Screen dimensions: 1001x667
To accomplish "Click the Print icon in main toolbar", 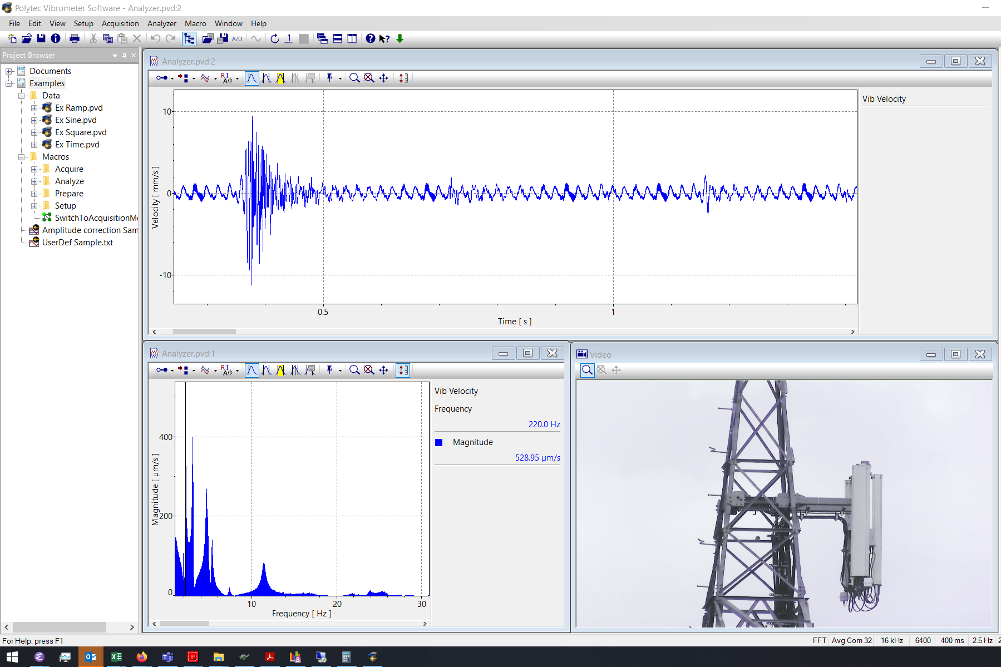I will click(x=75, y=38).
